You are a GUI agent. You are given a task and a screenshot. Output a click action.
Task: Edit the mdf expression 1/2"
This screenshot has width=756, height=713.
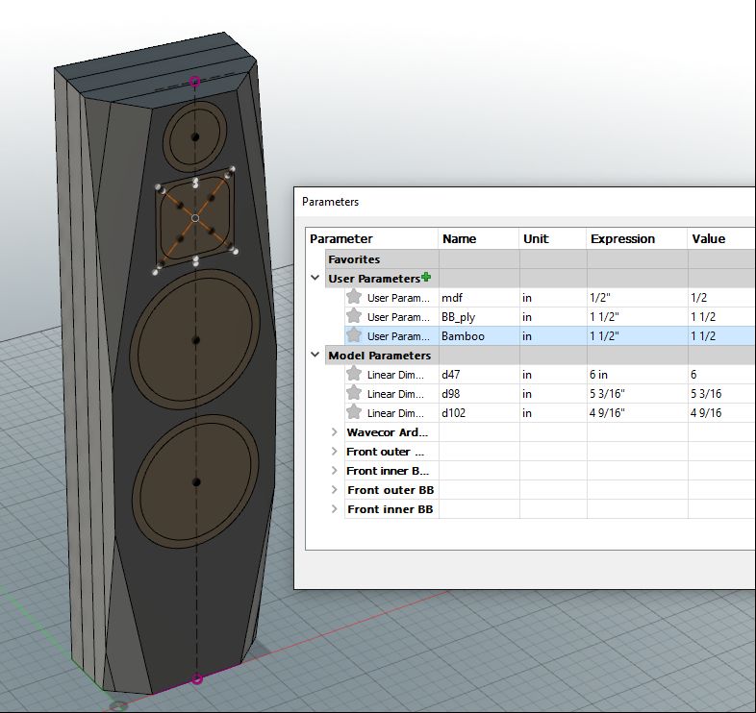point(638,298)
